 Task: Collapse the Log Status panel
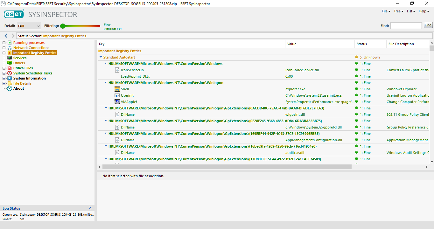click(90, 208)
